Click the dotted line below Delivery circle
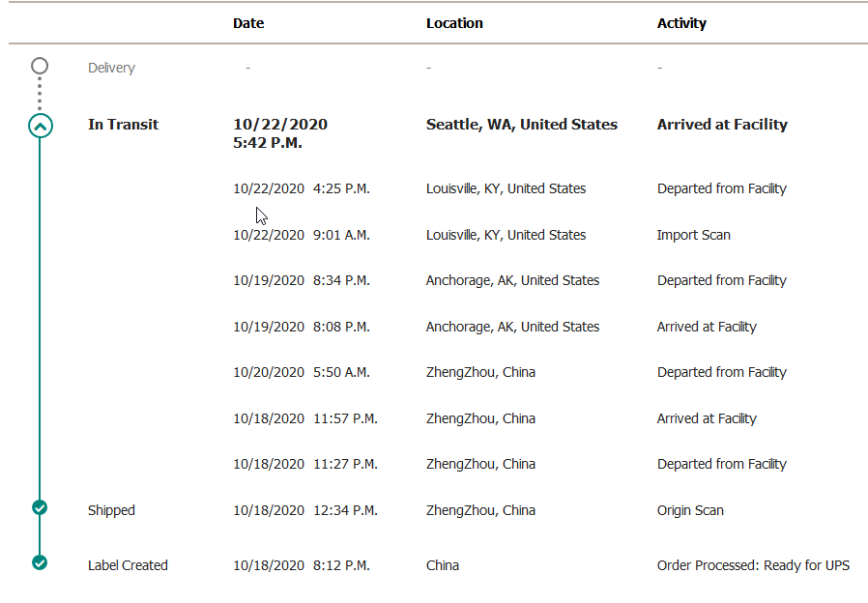Viewport: 868px width, 603px height. tap(40, 93)
